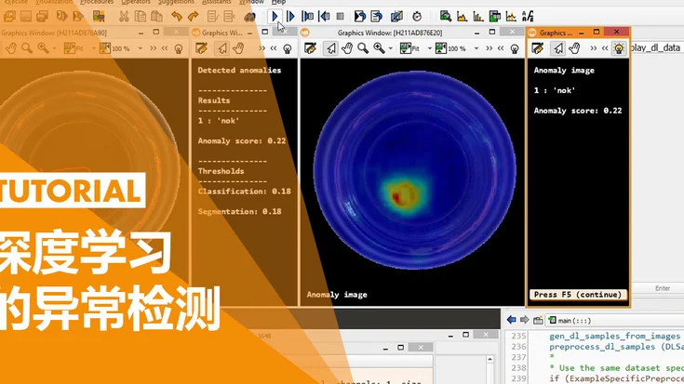
Task: Select the pointer tool in the central Graphics Window
Action: tap(331, 48)
